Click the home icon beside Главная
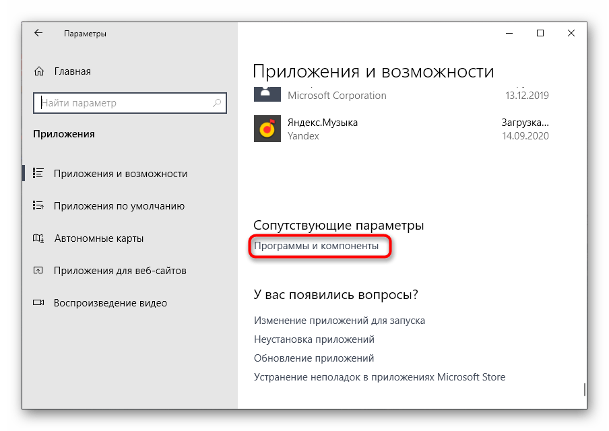 click(x=39, y=71)
